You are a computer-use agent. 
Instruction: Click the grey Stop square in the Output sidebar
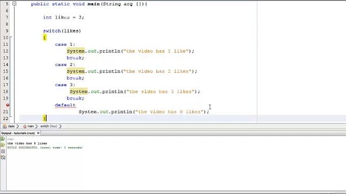click(3, 151)
